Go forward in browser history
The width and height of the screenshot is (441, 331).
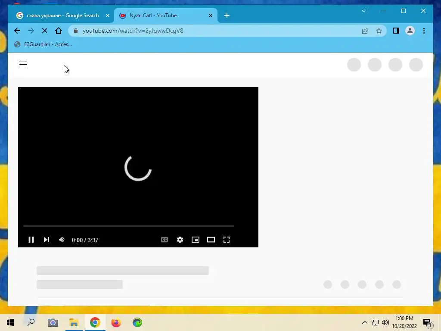point(31,31)
